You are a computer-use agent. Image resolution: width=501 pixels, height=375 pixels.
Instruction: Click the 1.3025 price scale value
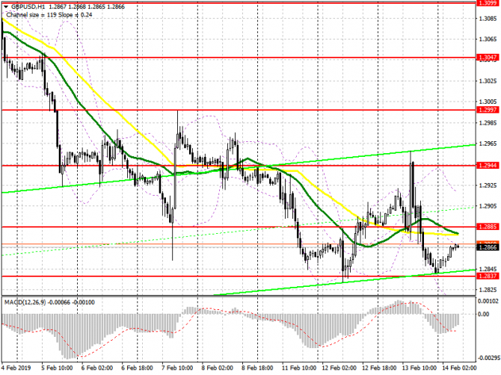click(x=488, y=81)
